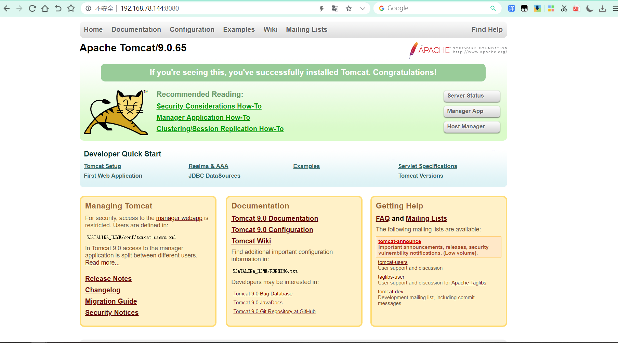Click the translate page icon in address bar

(335, 9)
